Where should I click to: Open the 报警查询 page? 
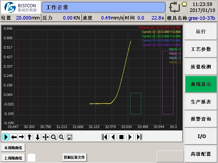[201, 119]
